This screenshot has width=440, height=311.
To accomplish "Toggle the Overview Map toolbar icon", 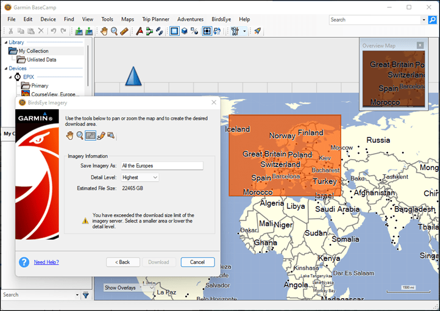I will (207, 31).
